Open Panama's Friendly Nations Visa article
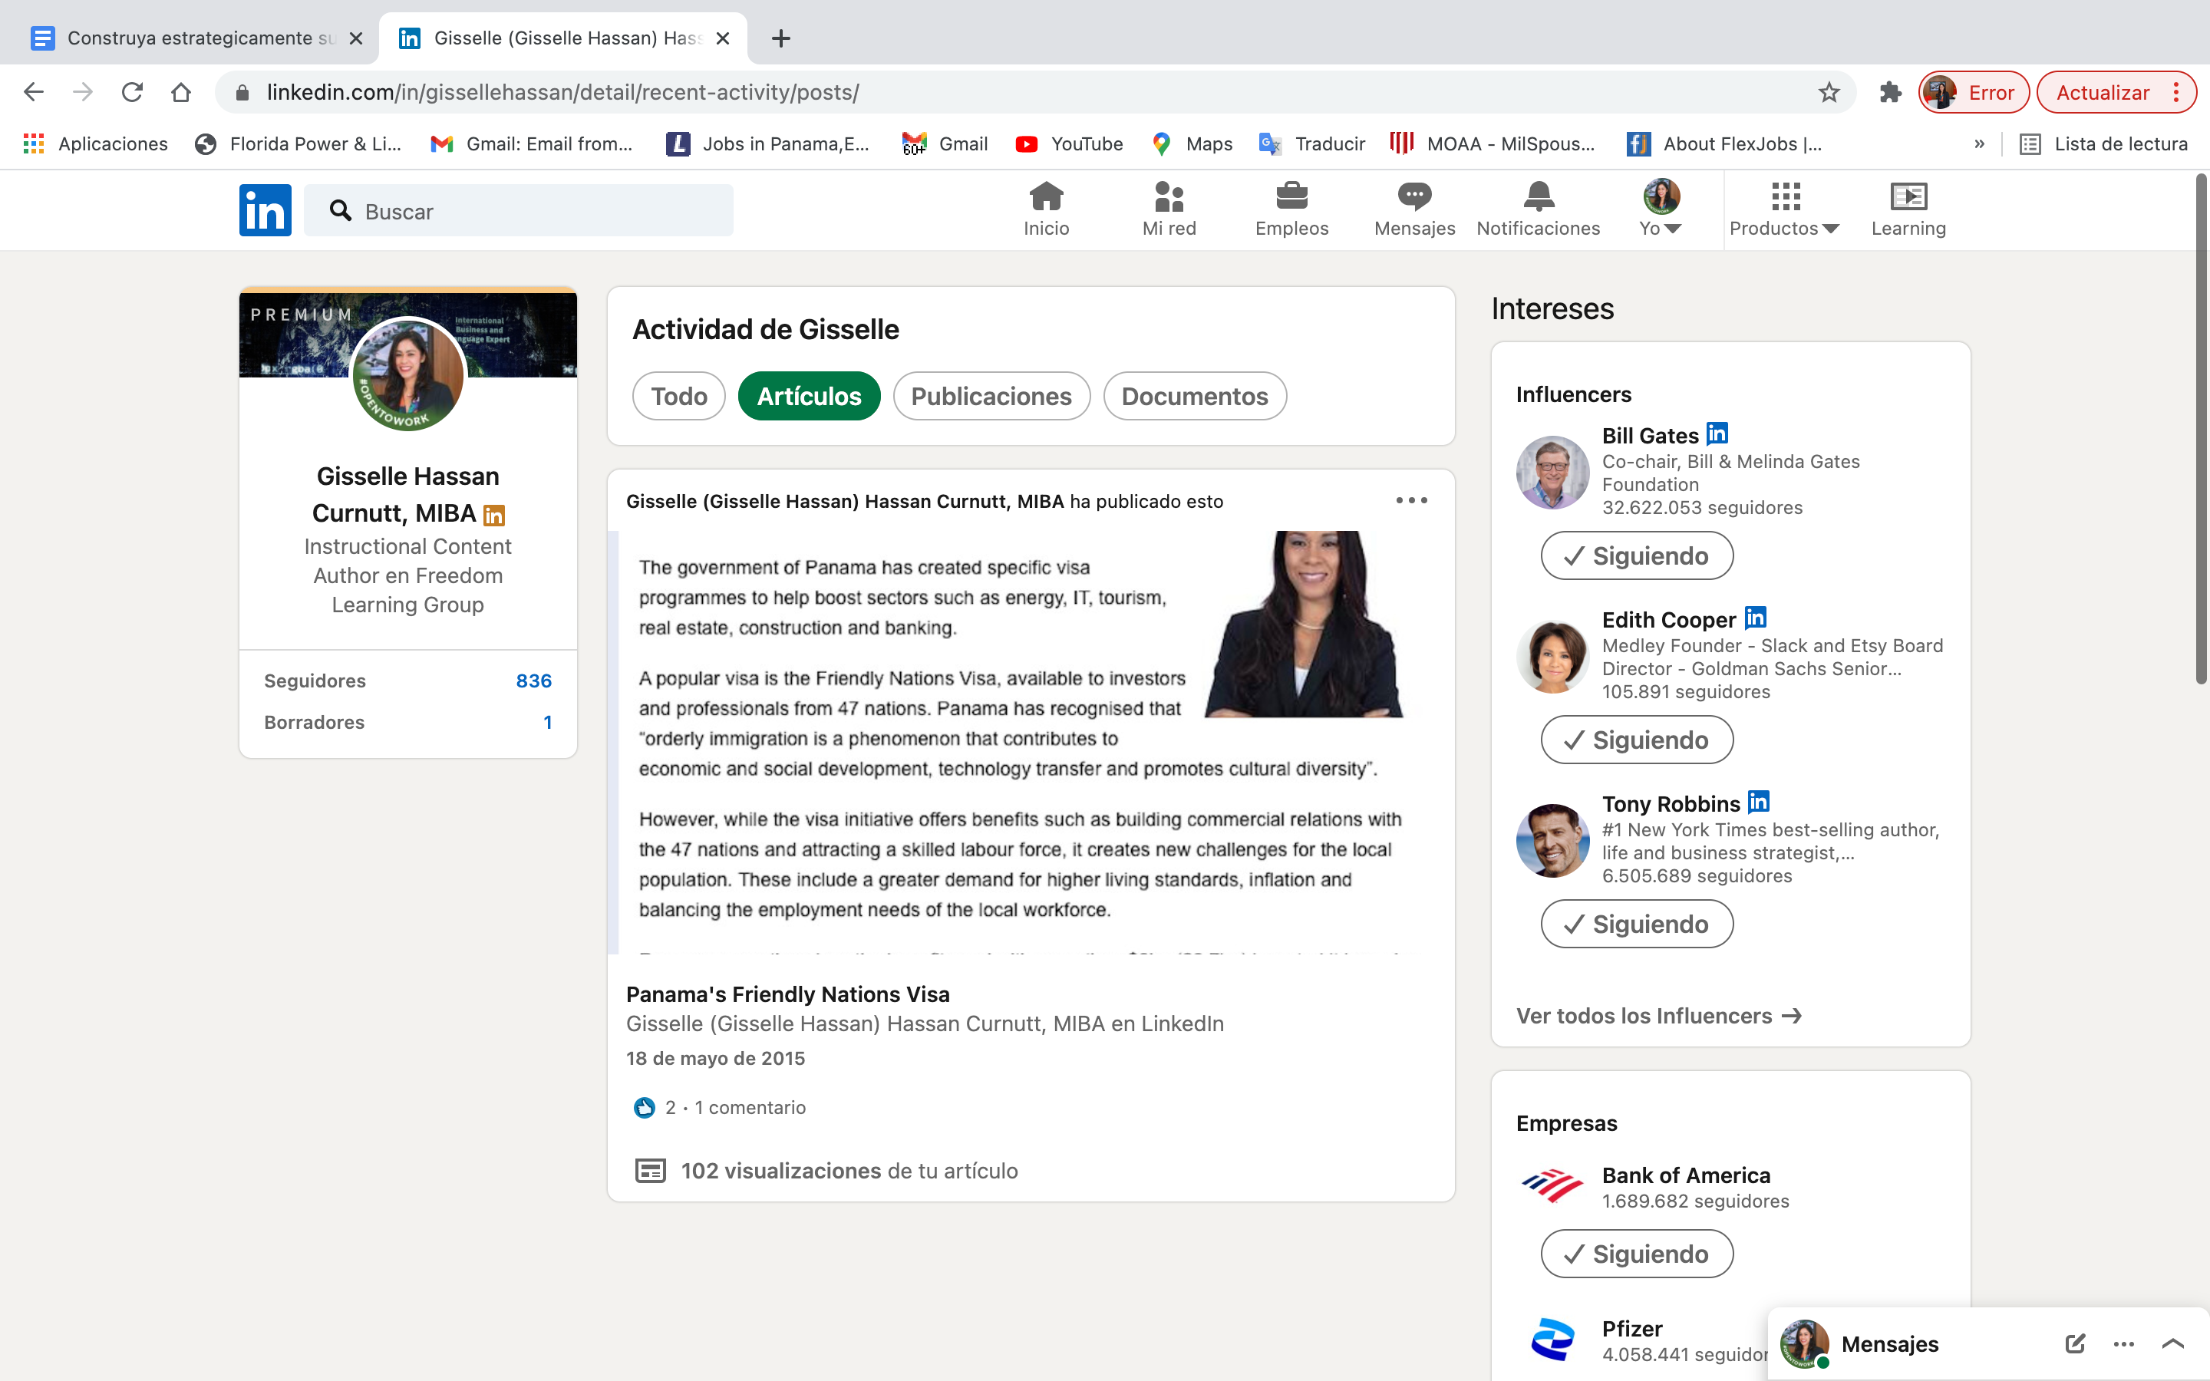This screenshot has height=1381, width=2210. (x=787, y=994)
